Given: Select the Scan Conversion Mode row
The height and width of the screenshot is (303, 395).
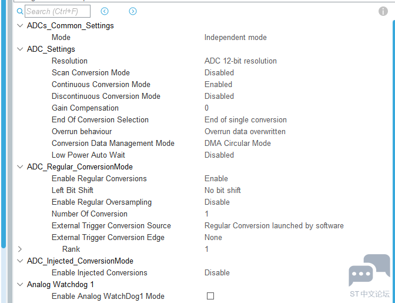Looking at the screenshot, I should coord(91,72).
